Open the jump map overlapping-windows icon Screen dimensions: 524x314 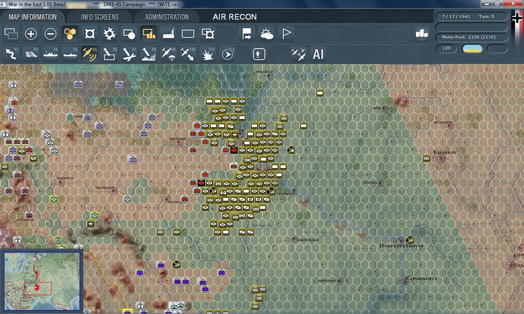click(x=11, y=34)
